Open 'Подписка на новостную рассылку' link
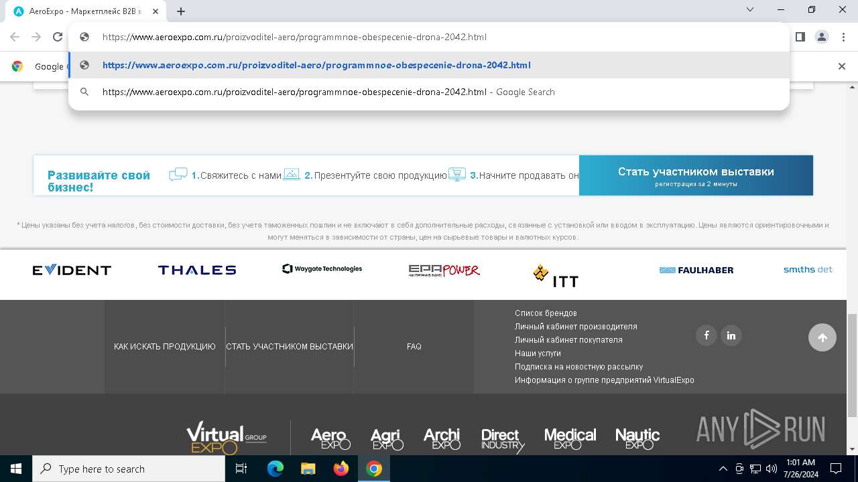Screen dimensions: 858x482 578,367
